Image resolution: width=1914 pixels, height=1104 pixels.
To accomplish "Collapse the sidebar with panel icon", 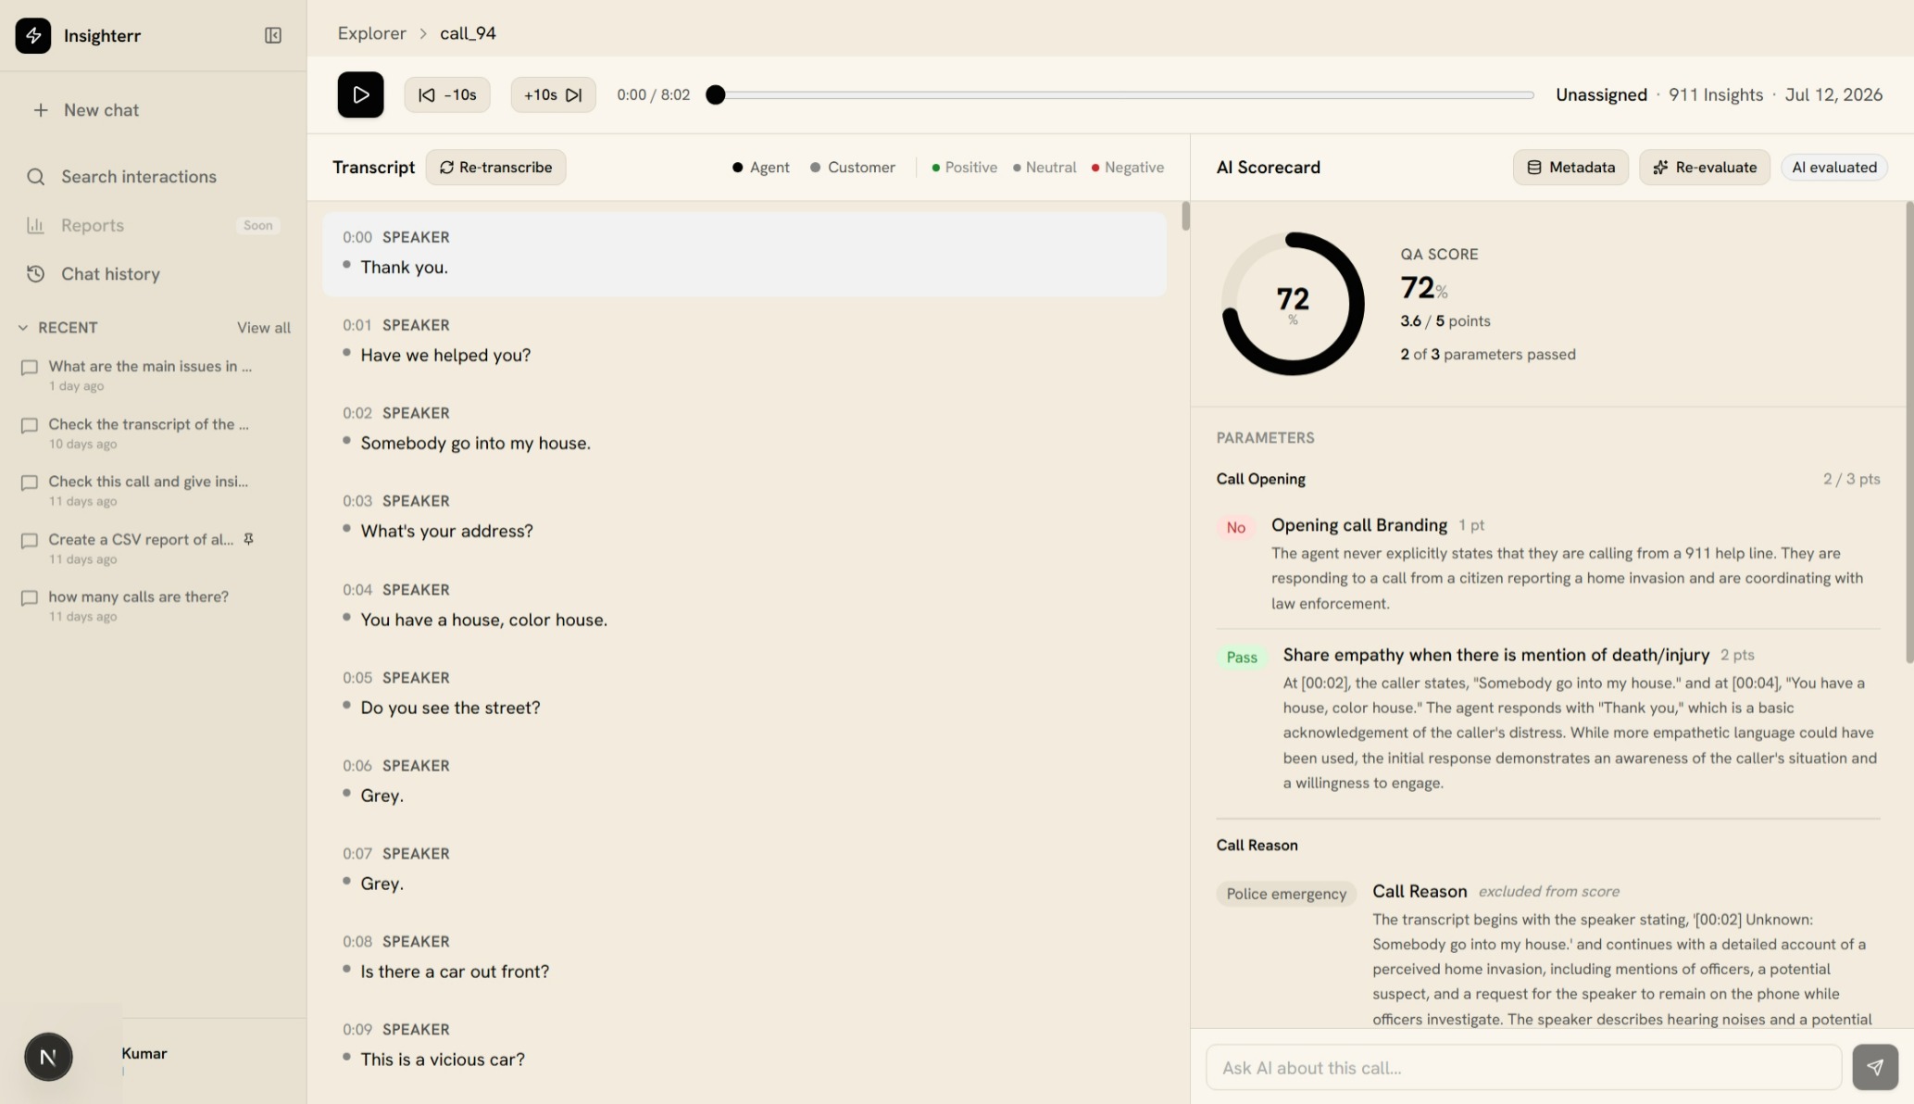I will coord(273,35).
